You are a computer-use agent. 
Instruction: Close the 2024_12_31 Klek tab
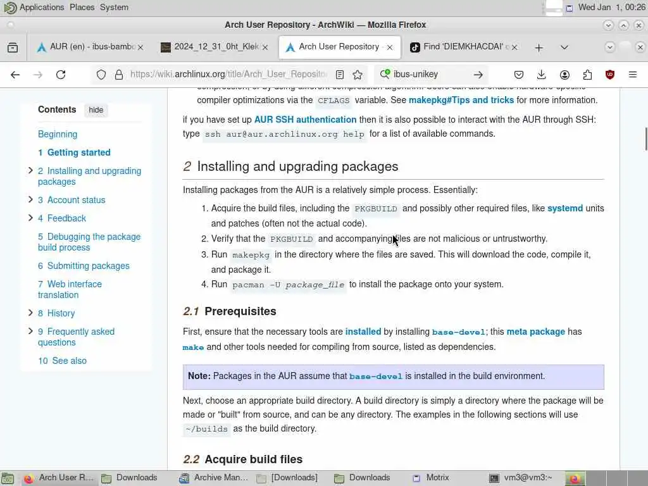click(265, 47)
